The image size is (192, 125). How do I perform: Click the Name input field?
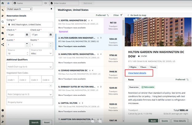coord(27,3)
